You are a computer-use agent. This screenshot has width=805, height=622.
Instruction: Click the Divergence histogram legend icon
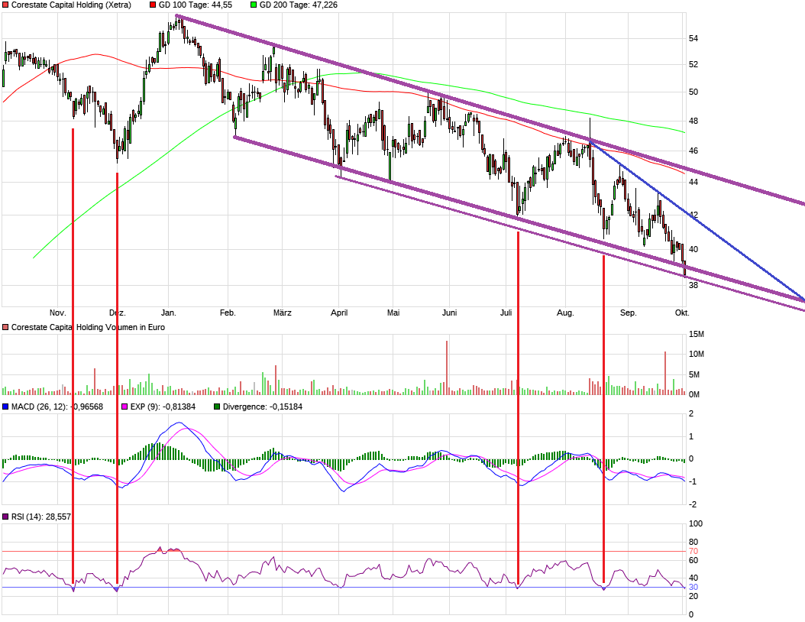coord(216,407)
